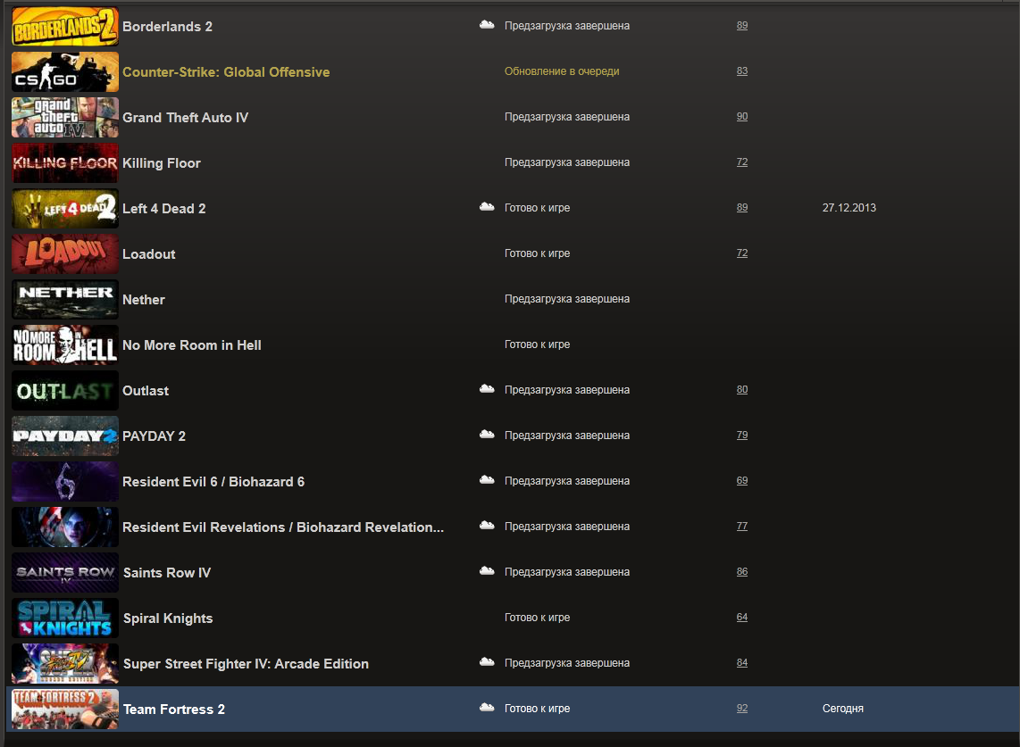
Task: Select the Nether game title
Action: (144, 300)
